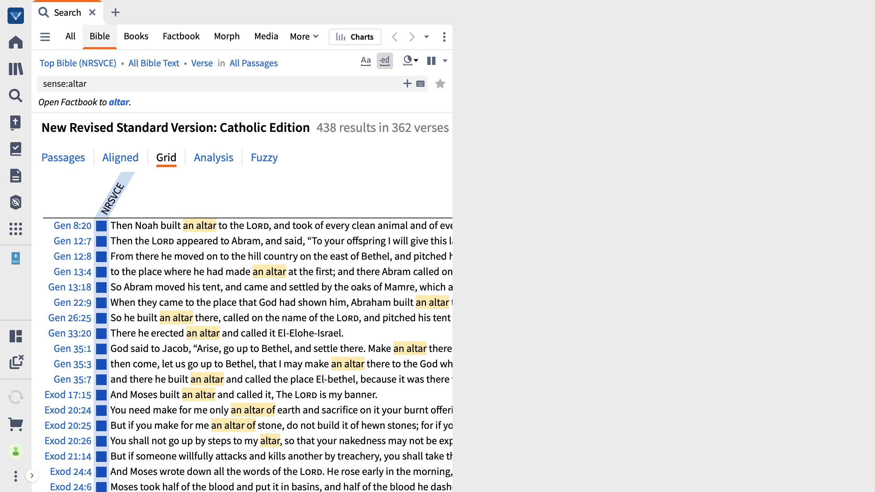Select the Bible search tab
This screenshot has height=492, width=875.
coord(99,36)
